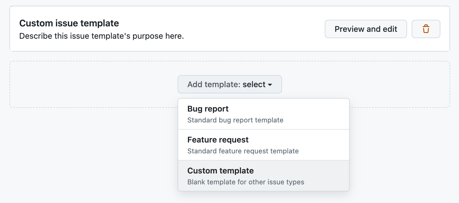The height and width of the screenshot is (203, 459).
Task: Click the "Add template:" label text
Action: 214,84
